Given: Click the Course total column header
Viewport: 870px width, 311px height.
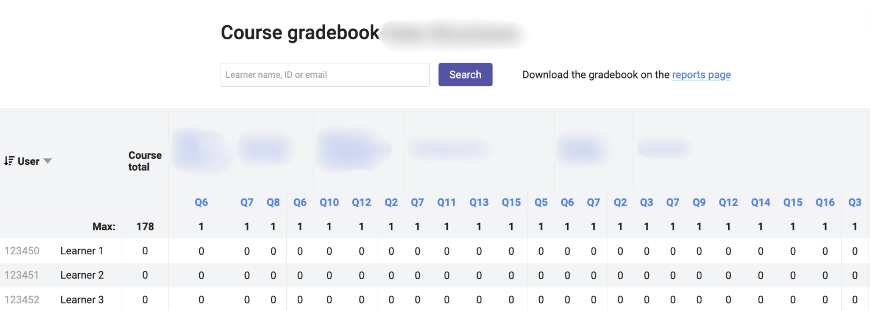Looking at the screenshot, I should coord(145,161).
